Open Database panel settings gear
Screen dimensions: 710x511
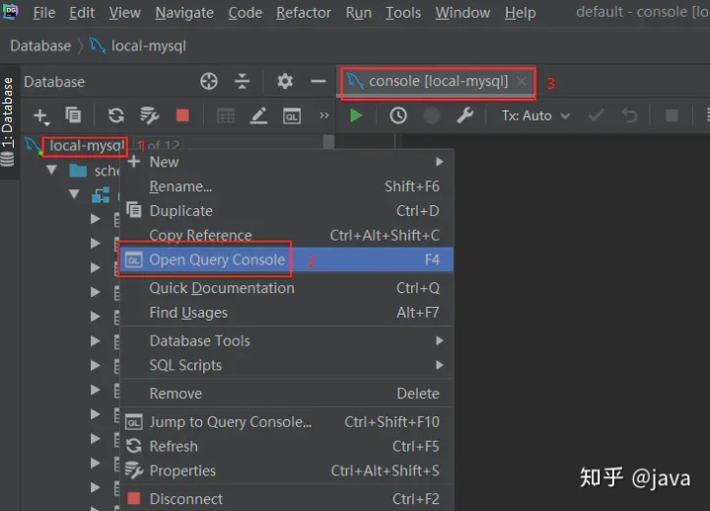285,82
